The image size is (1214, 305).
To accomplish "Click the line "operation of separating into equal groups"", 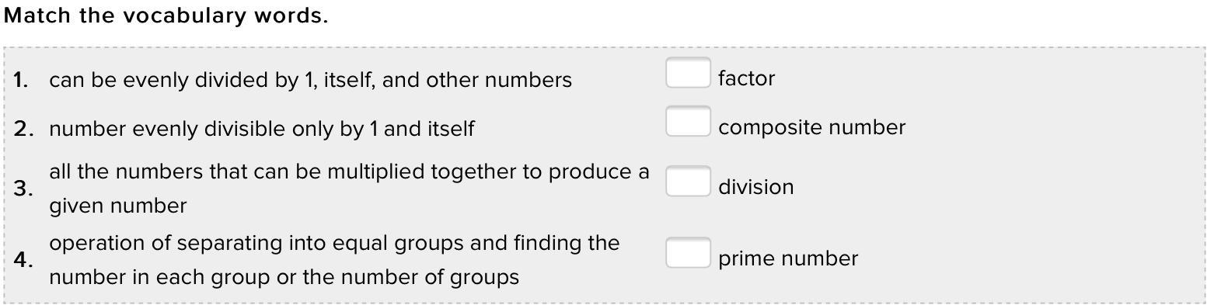I will tap(334, 243).
